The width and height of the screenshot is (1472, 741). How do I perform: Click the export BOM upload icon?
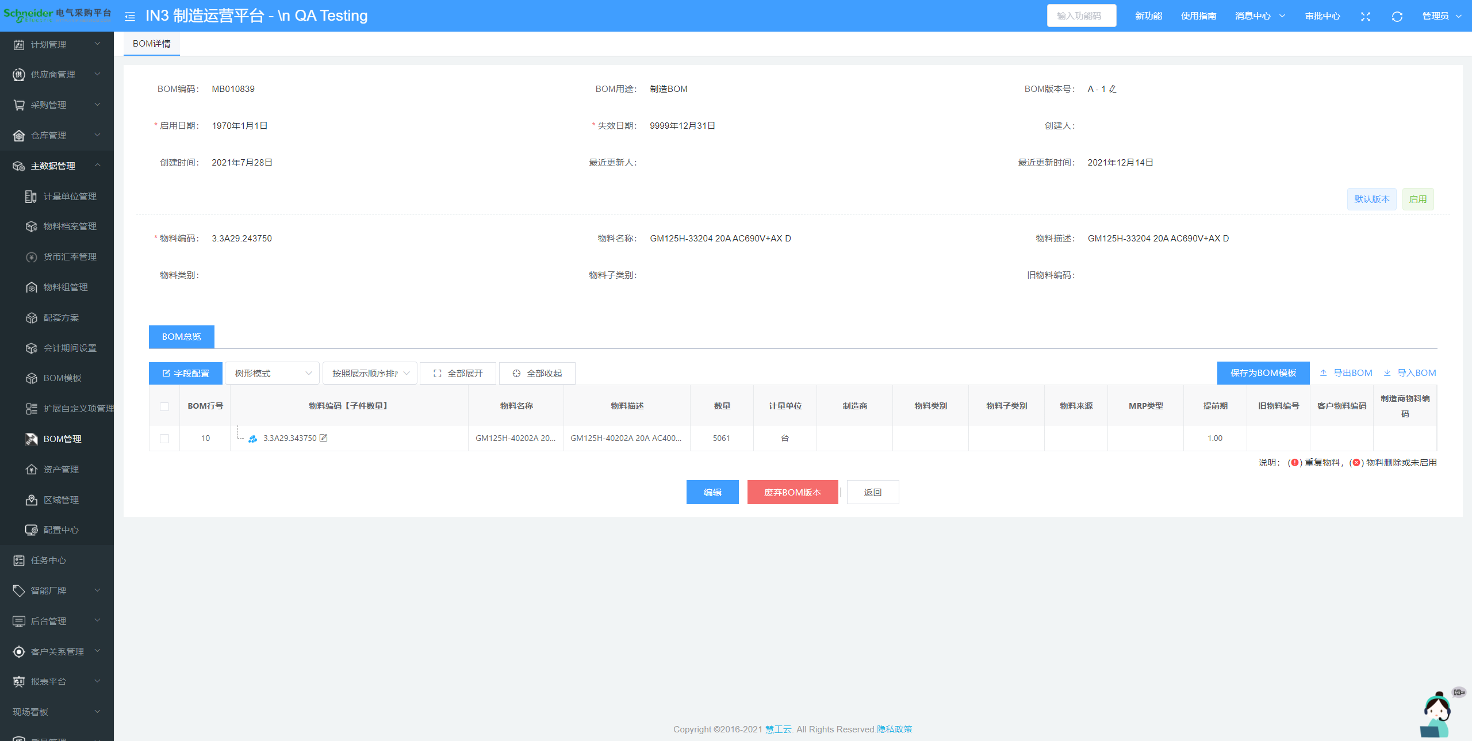[x=1324, y=373]
